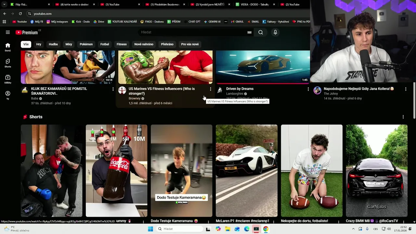Open Browney channel avatar
416x234 pixels.
[122, 90]
